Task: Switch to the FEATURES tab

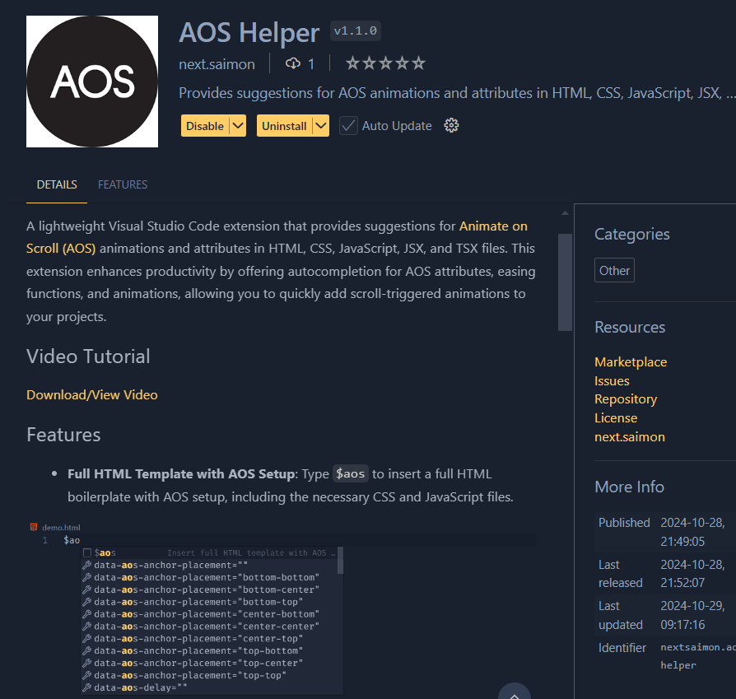Action: tap(123, 184)
